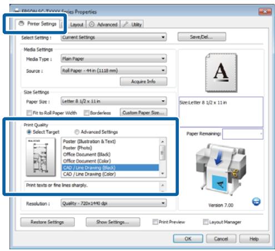The width and height of the screenshot is (275, 251).
Task: Expand the Media Type dropdown
Action: 113,58
